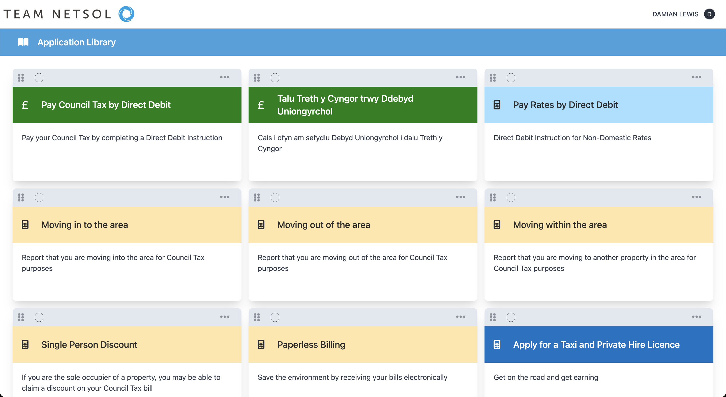Click pound icon on Talu Treth y Cyngor card
Screen dimensions: 726x397
pyautogui.click(x=261, y=105)
